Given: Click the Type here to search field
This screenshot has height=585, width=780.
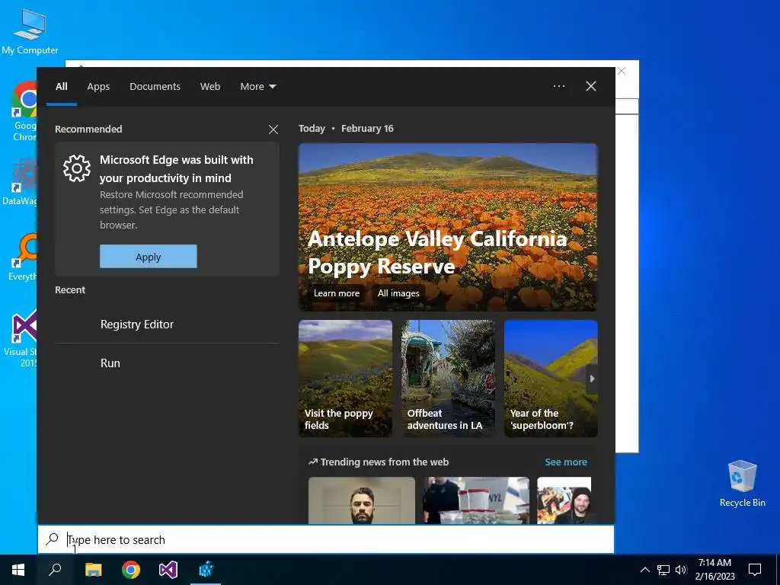Looking at the screenshot, I should coord(326,539).
